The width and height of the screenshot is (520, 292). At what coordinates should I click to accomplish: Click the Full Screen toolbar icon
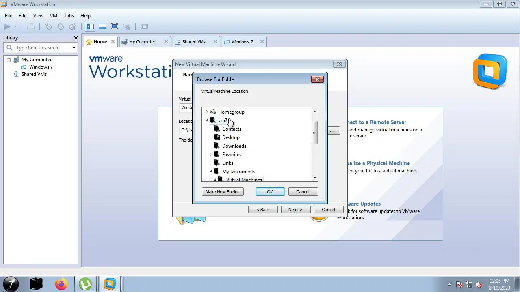(115, 27)
